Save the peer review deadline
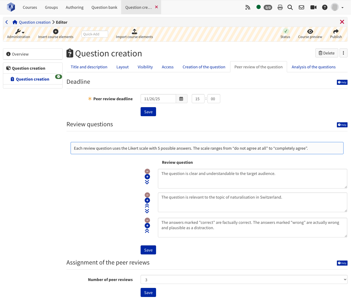This screenshot has height=306, width=351. coord(148,112)
